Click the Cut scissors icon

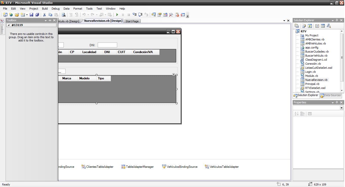(44, 15)
